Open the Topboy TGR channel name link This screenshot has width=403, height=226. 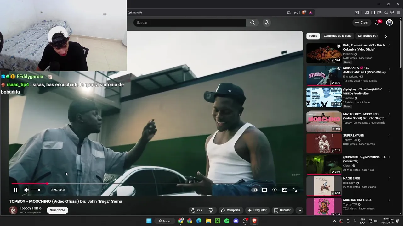pyautogui.click(x=29, y=208)
